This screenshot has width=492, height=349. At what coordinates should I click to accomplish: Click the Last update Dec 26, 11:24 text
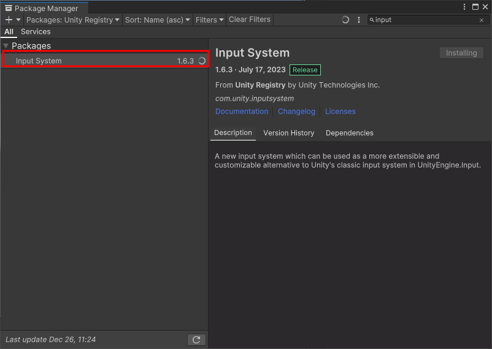[x=50, y=340]
